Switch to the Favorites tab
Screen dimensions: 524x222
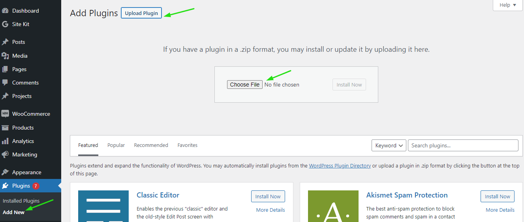point(188,145)
